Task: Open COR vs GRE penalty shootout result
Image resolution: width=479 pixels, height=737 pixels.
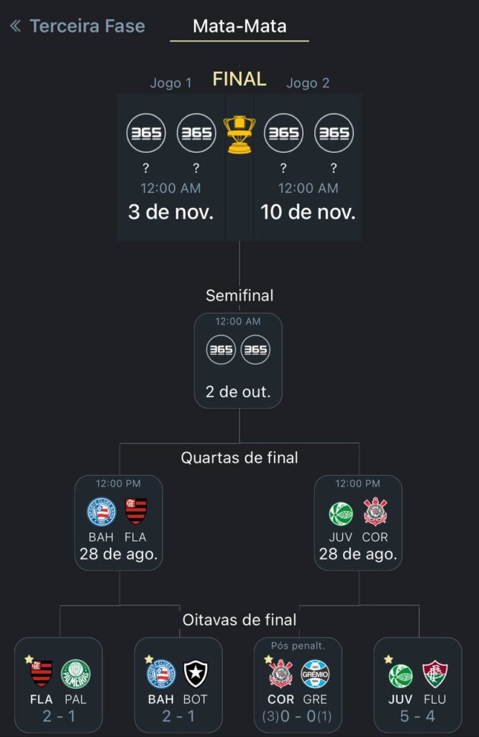Action: tap(298, 685)
